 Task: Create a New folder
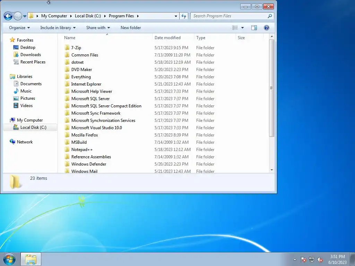point(131,28)
